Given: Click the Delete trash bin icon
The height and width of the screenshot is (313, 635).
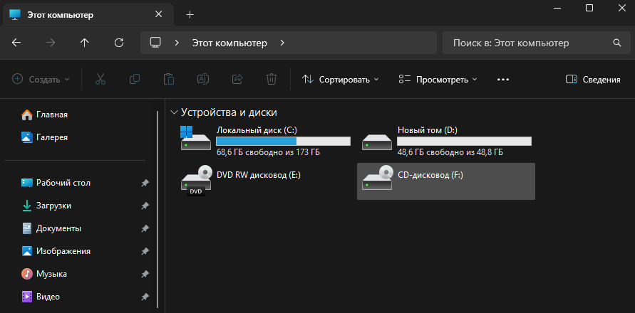Looking at the screenshot, I should [272, 79].
